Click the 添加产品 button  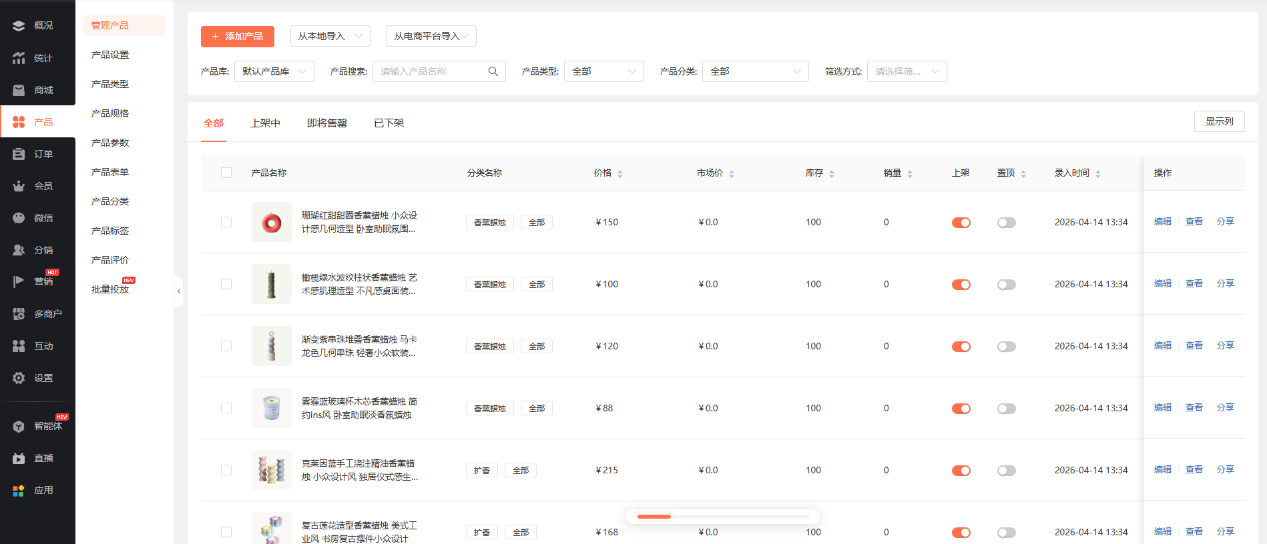[237, 37]
